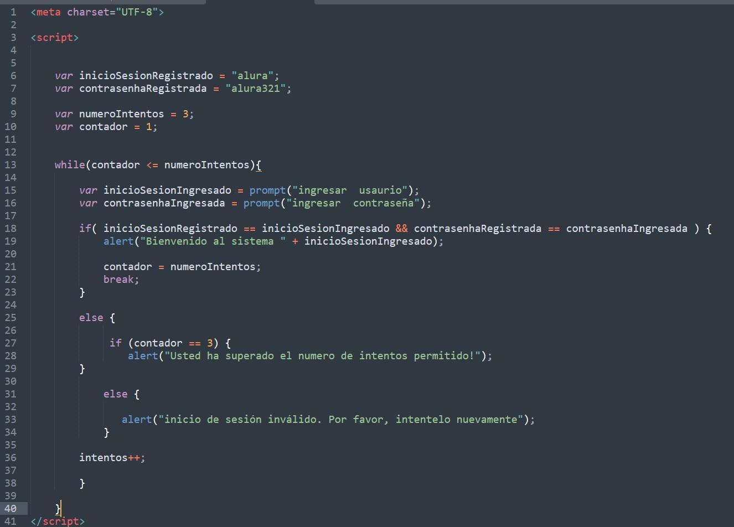Click the prompt call on line 15

[x=267, y=190]
